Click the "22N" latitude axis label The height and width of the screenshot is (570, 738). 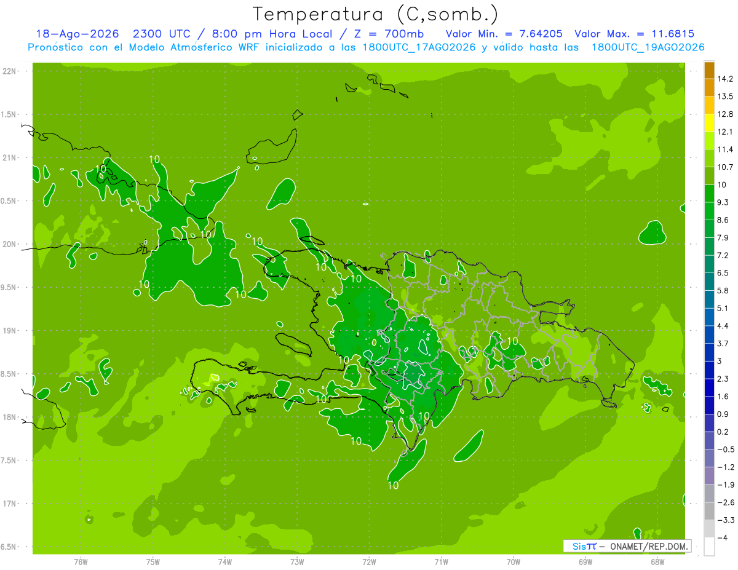click(x=9, y=71)
